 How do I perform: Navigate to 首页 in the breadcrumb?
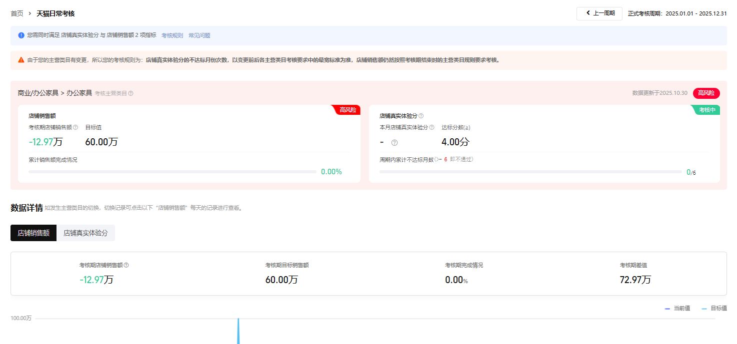(x=17, y=13)
